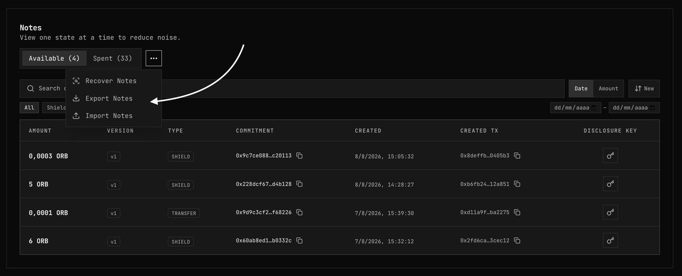Viewport: 682px width, 276px height.
Task: Click the search magnifier icon
Action: tap(31, 89)
